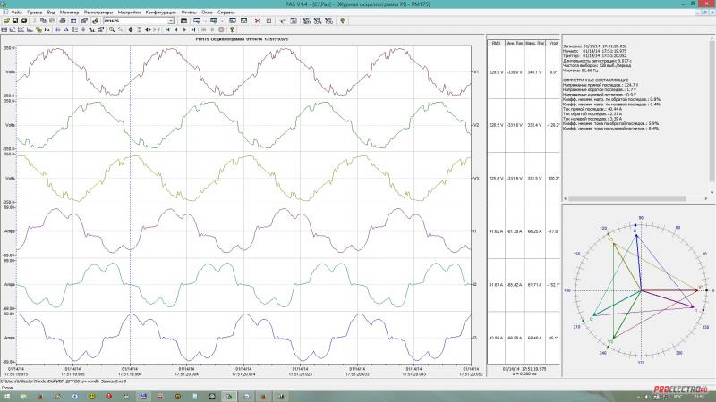Open the PM175 device dropdown

pos(171,21)
